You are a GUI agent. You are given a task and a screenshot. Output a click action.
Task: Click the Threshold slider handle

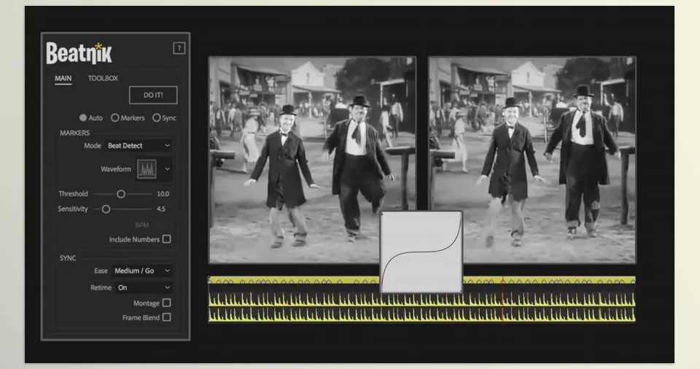click(121, 194)
